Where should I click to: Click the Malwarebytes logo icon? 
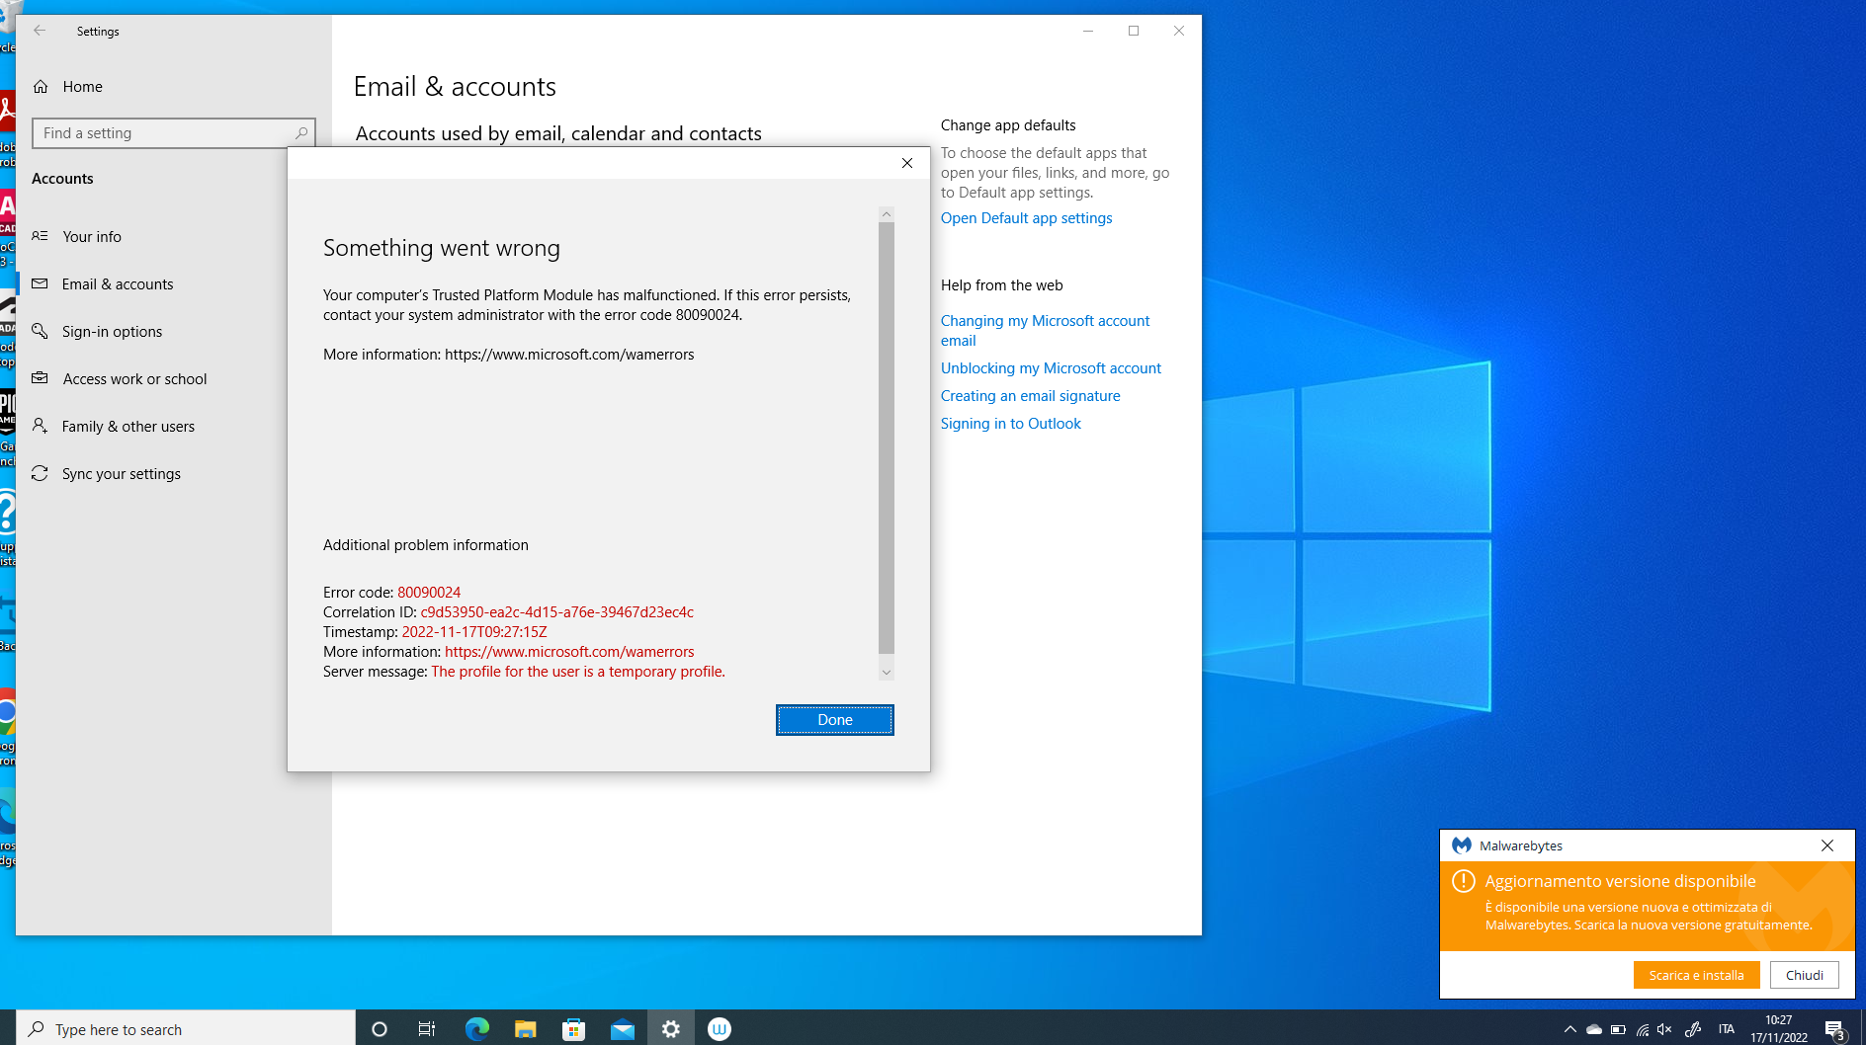(1462, 845)
